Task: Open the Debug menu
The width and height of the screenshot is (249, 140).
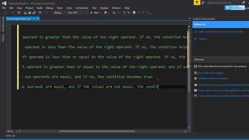Action: click(x=49, y=8)
